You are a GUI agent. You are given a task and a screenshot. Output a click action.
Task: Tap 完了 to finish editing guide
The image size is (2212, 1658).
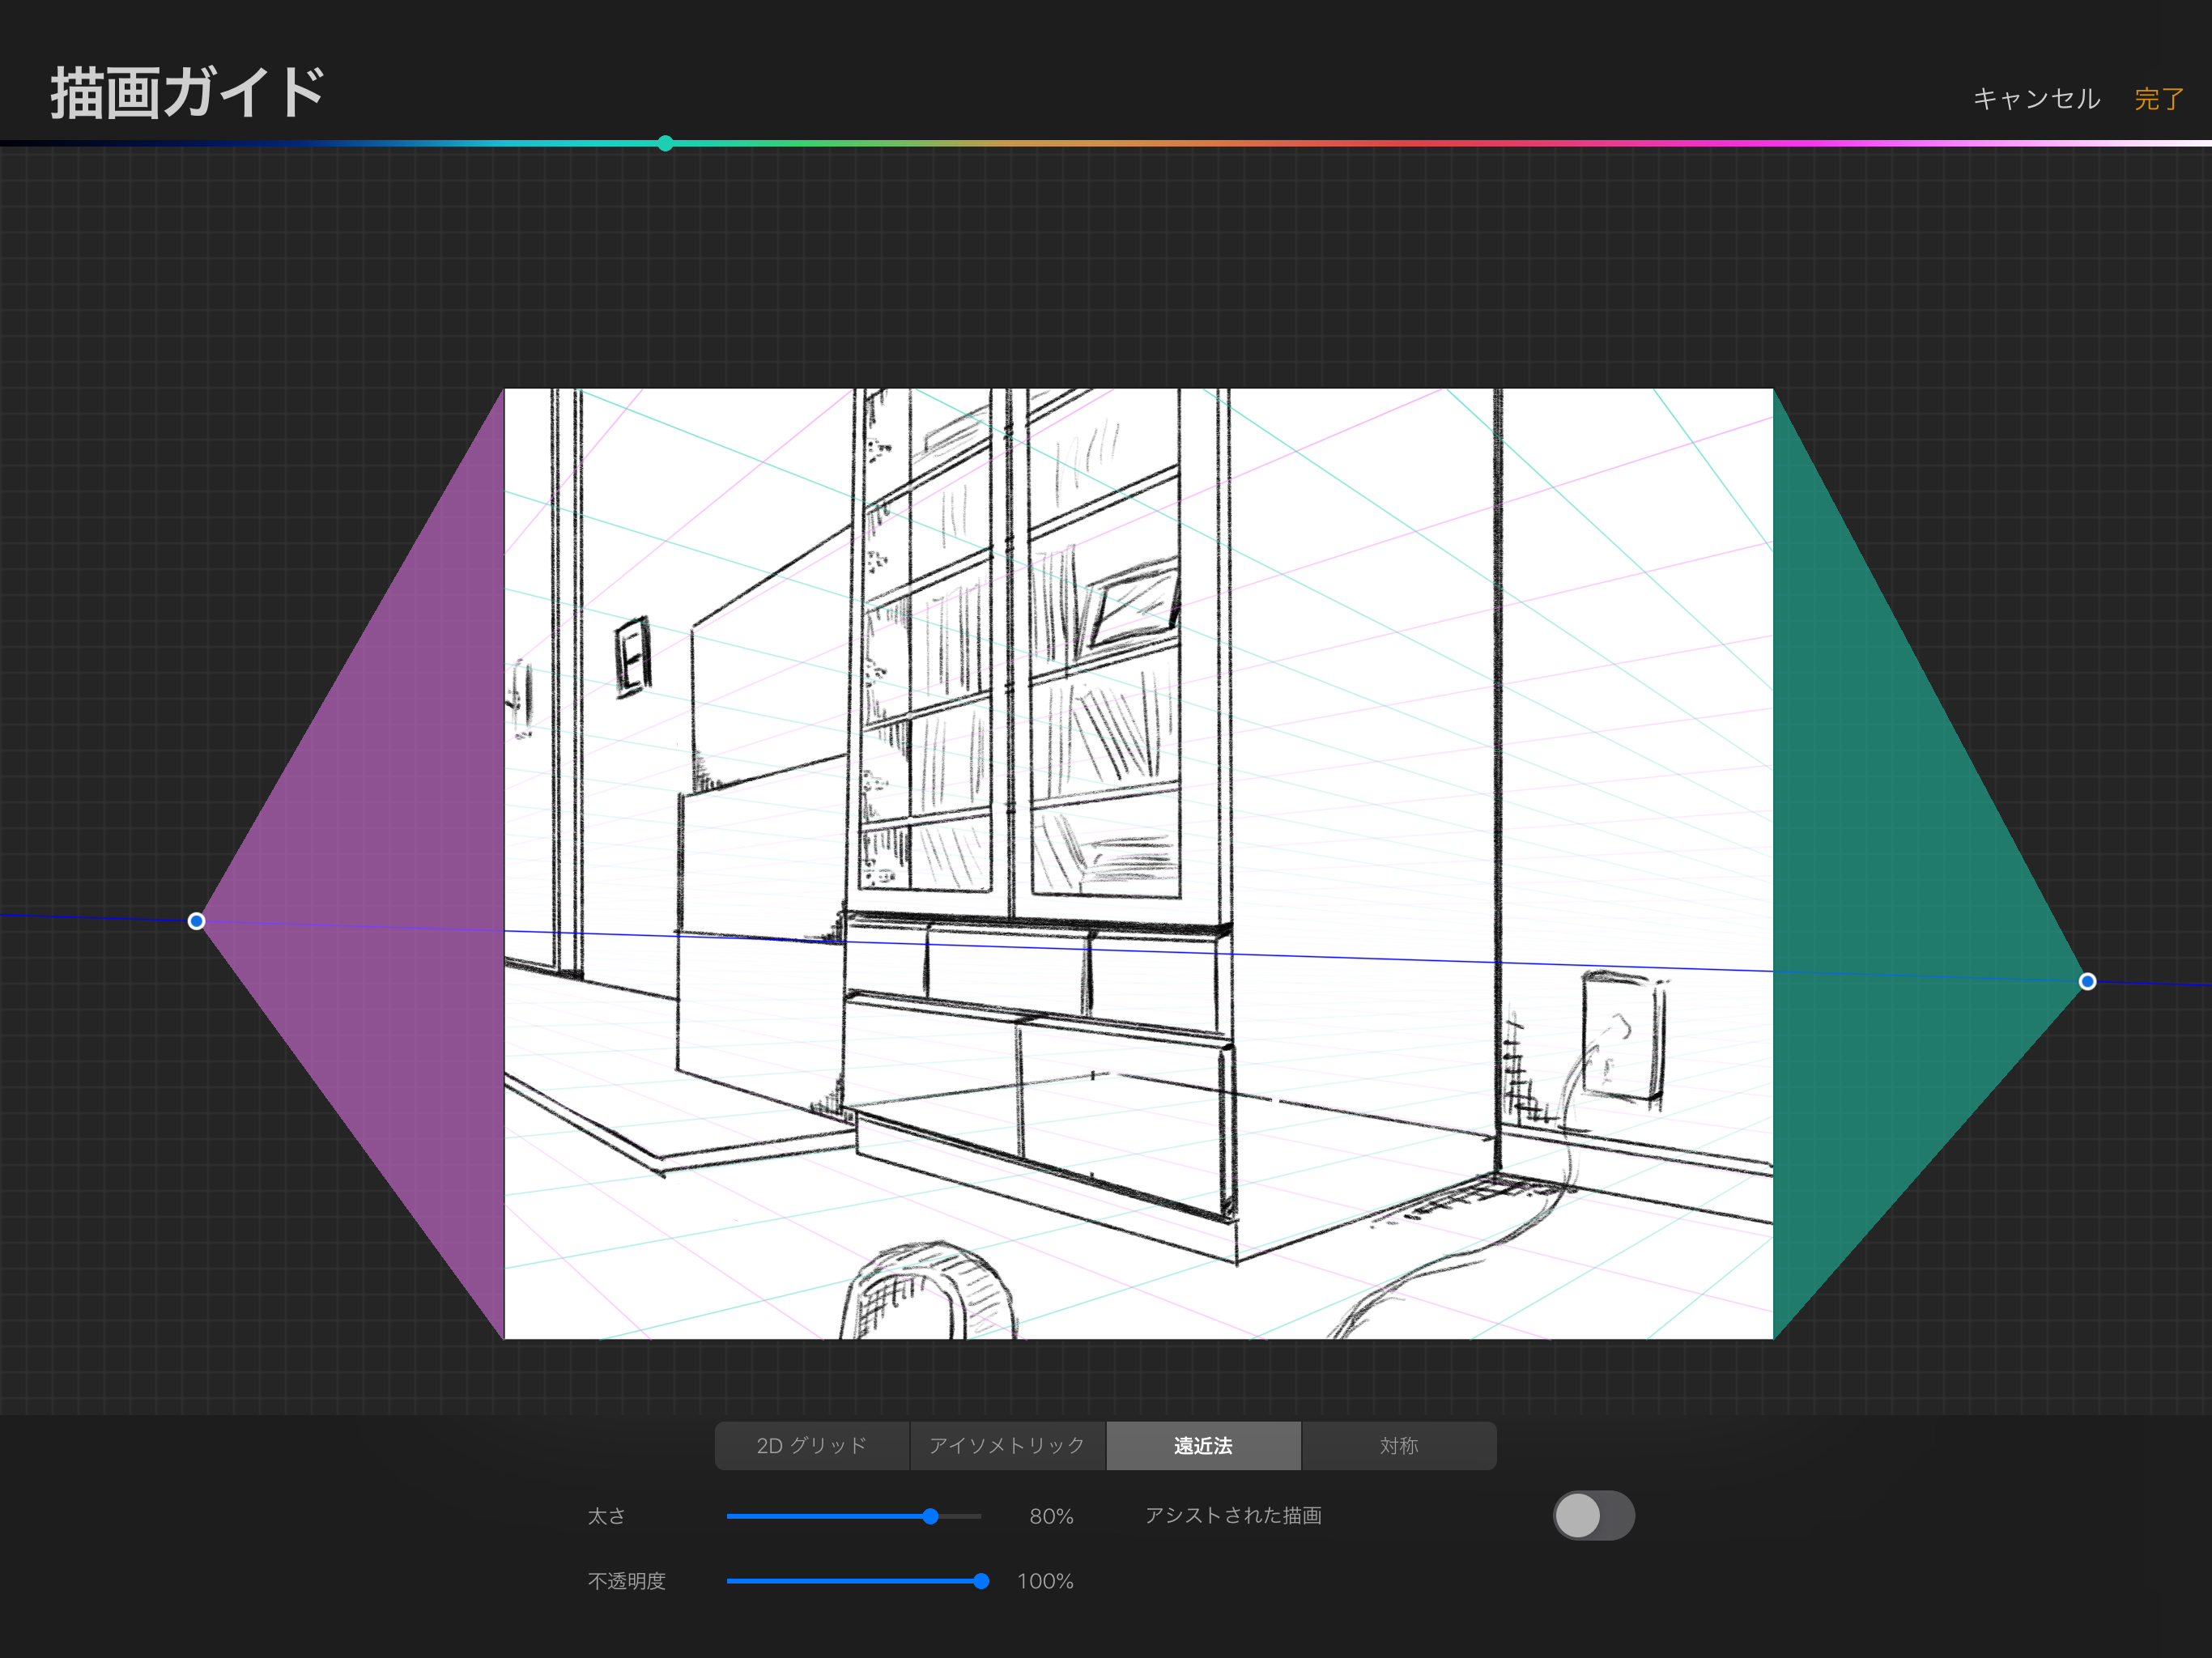[2159, 98]
